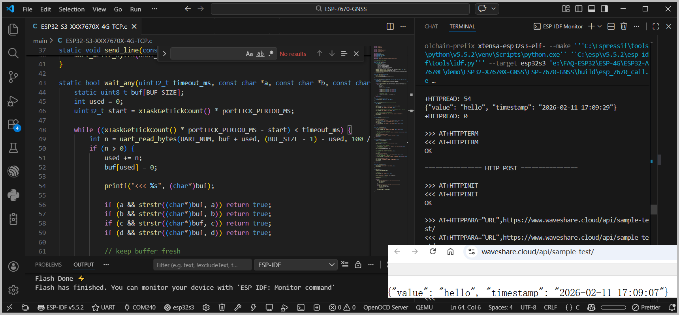This screenshot has height=315, width=679.
Task: Switch to the PROBLEMS panel tab
Action: (x=48, y=265)
